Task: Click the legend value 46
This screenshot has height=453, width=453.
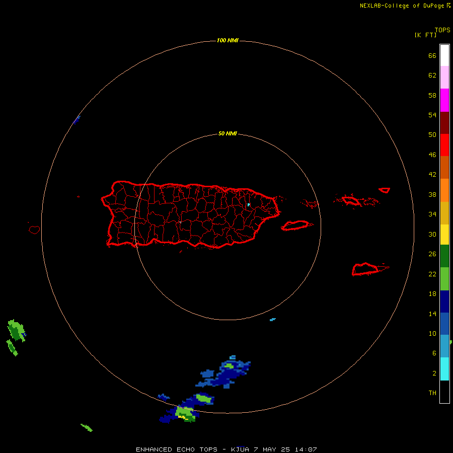Action: click(432, 155)
